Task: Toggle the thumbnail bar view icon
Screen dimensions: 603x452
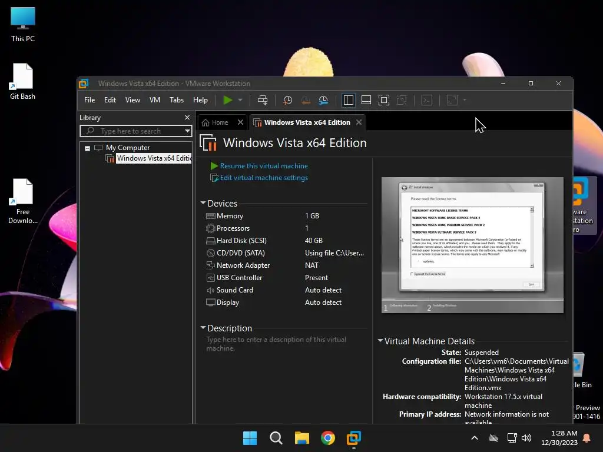Action: (x=366, y=100)
